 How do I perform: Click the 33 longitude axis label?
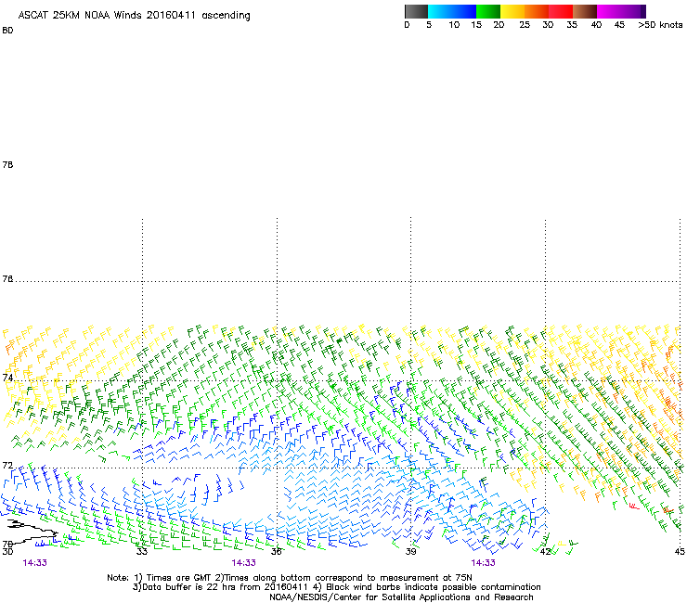click(141, 551)
